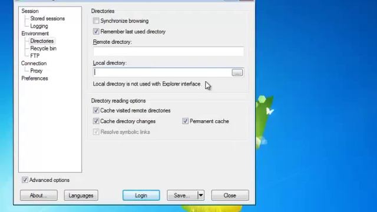Open Stored sessions tree item

[47, 18]
